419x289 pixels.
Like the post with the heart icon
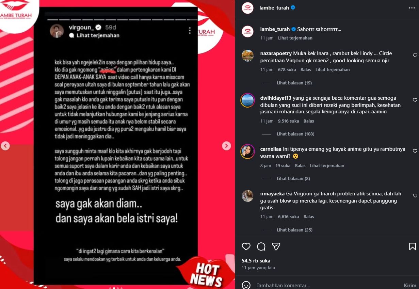click(246, 246)
